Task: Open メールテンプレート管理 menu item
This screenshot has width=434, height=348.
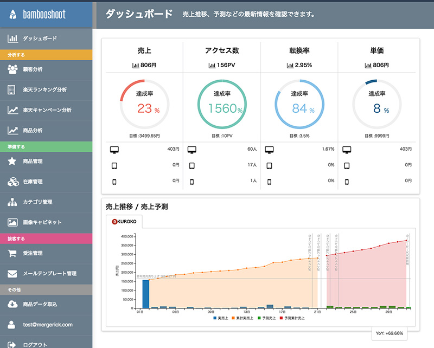Action: tap(49, 274)
